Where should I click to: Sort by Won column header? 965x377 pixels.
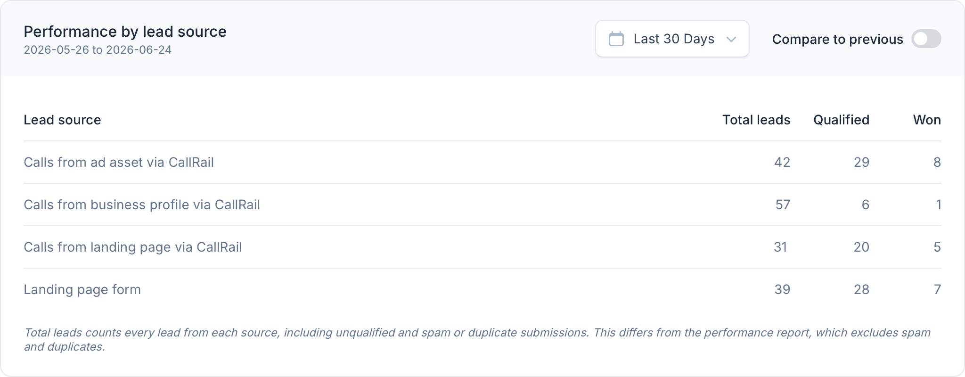[x=927, y=120]
